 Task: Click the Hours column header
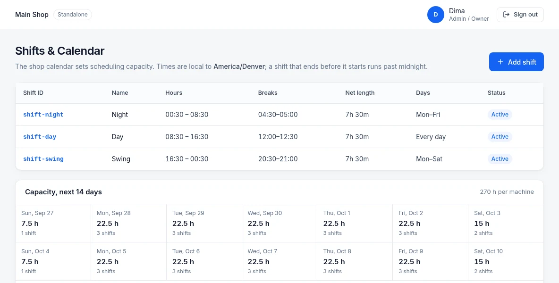tap(174, 93)
